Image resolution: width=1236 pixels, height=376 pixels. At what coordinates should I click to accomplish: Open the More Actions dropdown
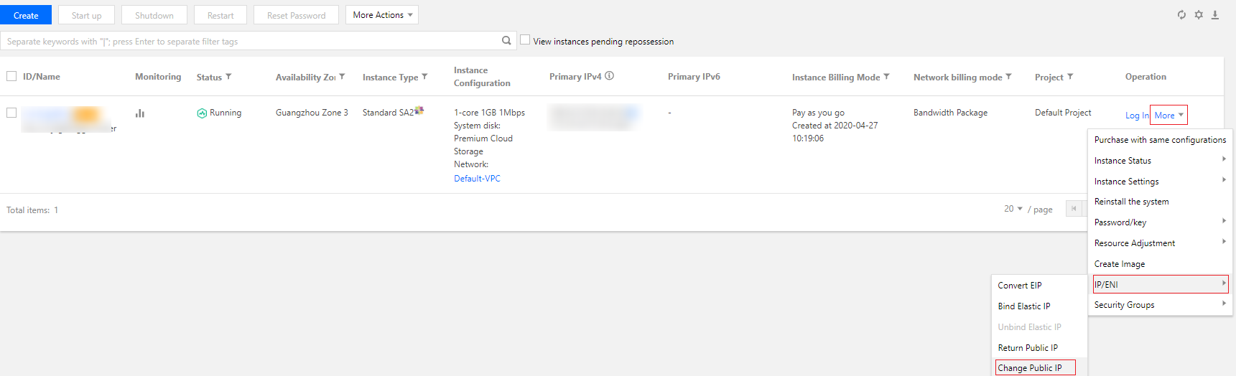point(382,15)
